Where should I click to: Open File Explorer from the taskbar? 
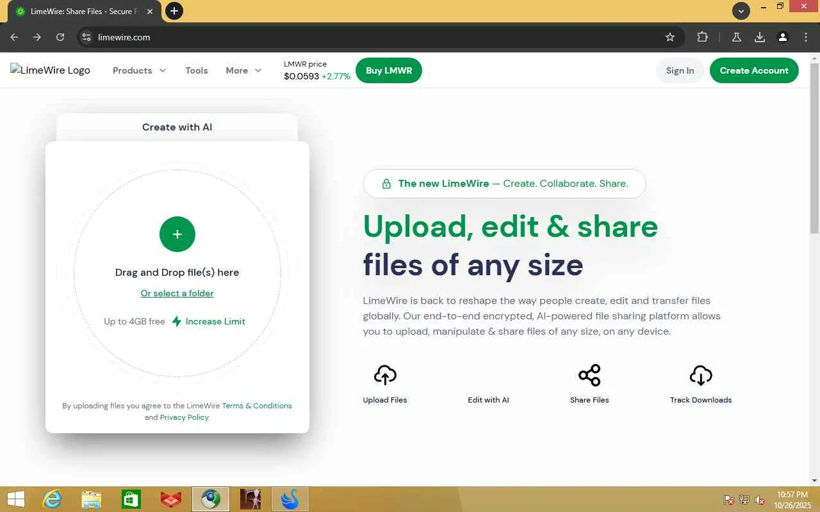tap(92, 499)
